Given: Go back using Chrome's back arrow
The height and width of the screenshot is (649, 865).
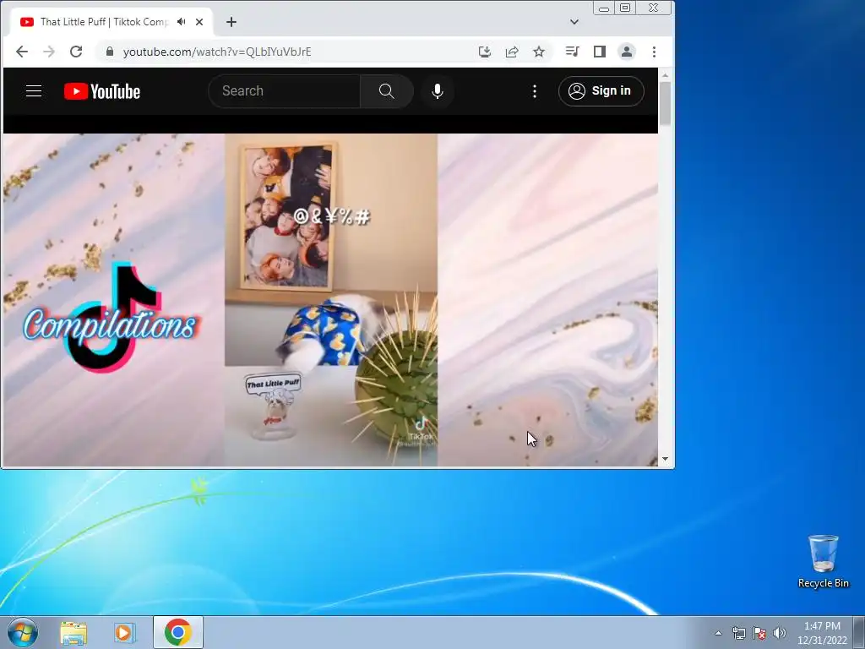Looking at the screenshot, I should (21, 52).
